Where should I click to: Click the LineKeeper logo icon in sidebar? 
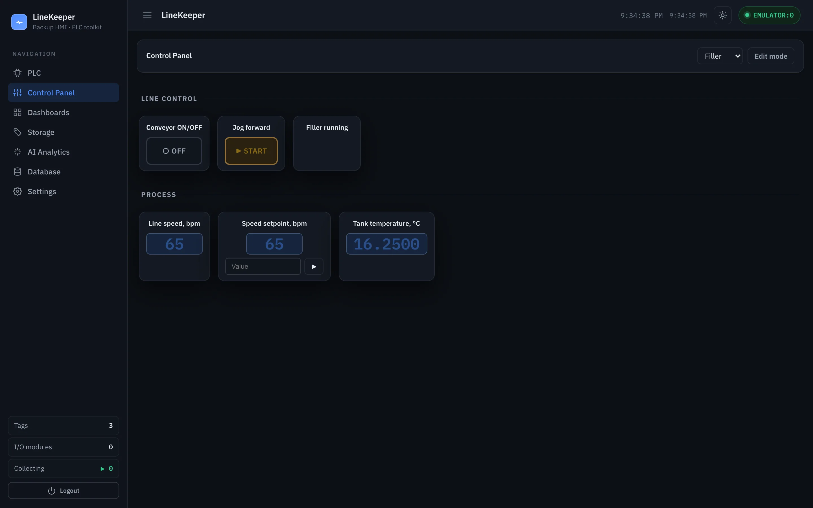point(19,22)
